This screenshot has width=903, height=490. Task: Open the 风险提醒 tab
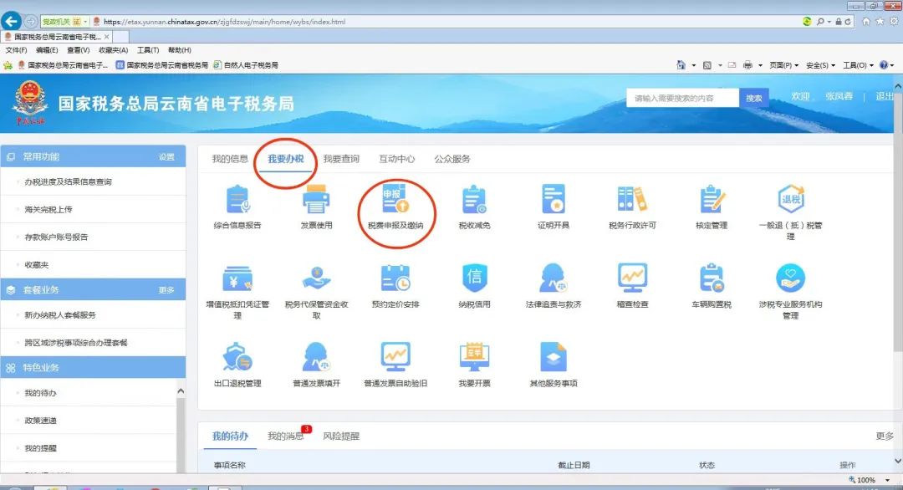341,436
